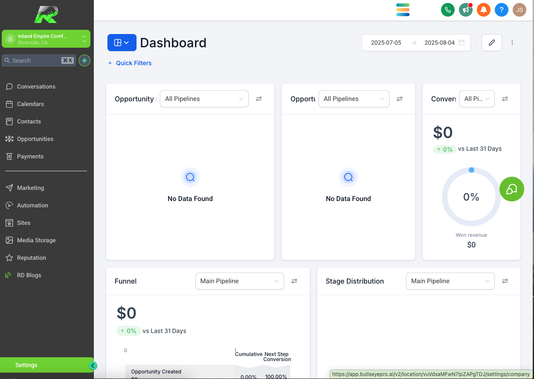The image size is (534, 379).
Task: Open the megaphone announcements icon
Action: 465,10
